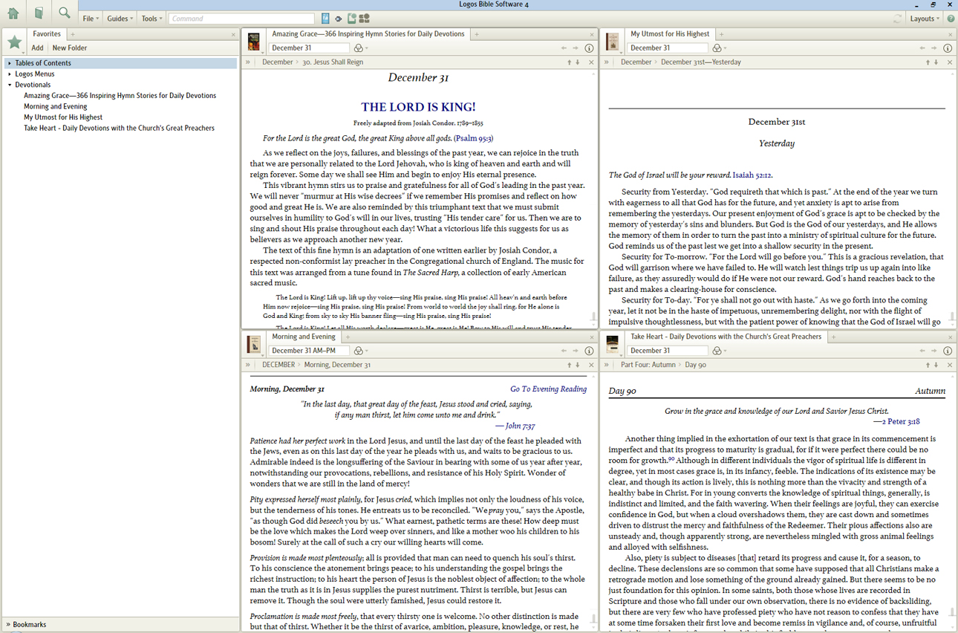Go back in Morning and Evening panel history
Image resolution: width=958 pixels, height=633 pixels.
[564, 351]
